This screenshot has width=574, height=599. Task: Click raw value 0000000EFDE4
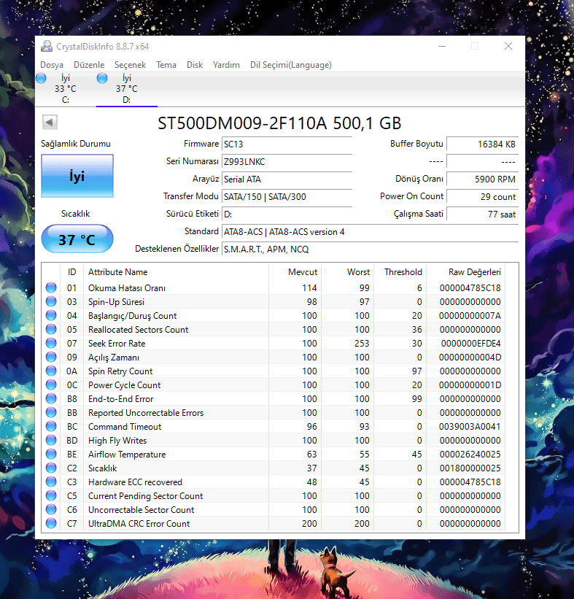471,344
